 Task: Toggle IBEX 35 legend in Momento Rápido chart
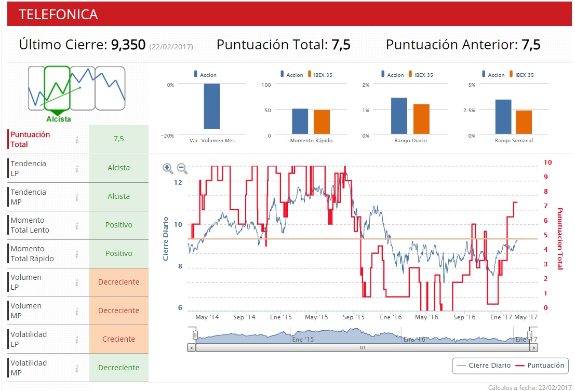pyautogui.click(x=320, y=74)
